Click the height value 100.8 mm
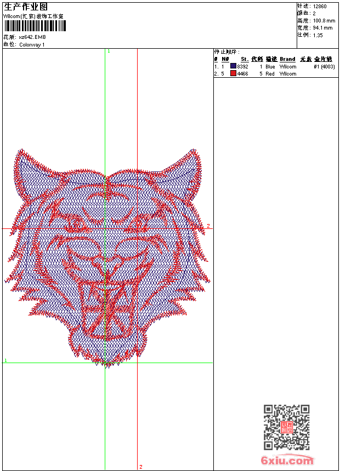The width and height of the screenshot is (340, 471). pos(324,20)
